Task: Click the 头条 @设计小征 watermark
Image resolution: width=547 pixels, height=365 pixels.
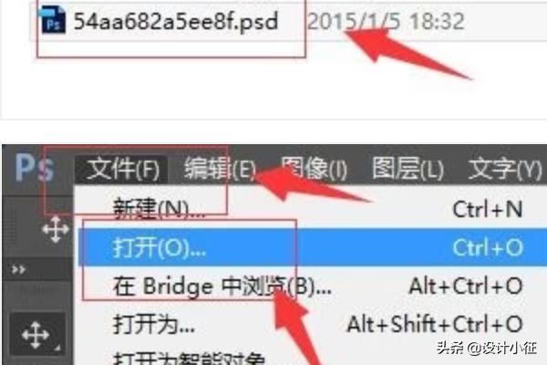Action: point(486,348)
